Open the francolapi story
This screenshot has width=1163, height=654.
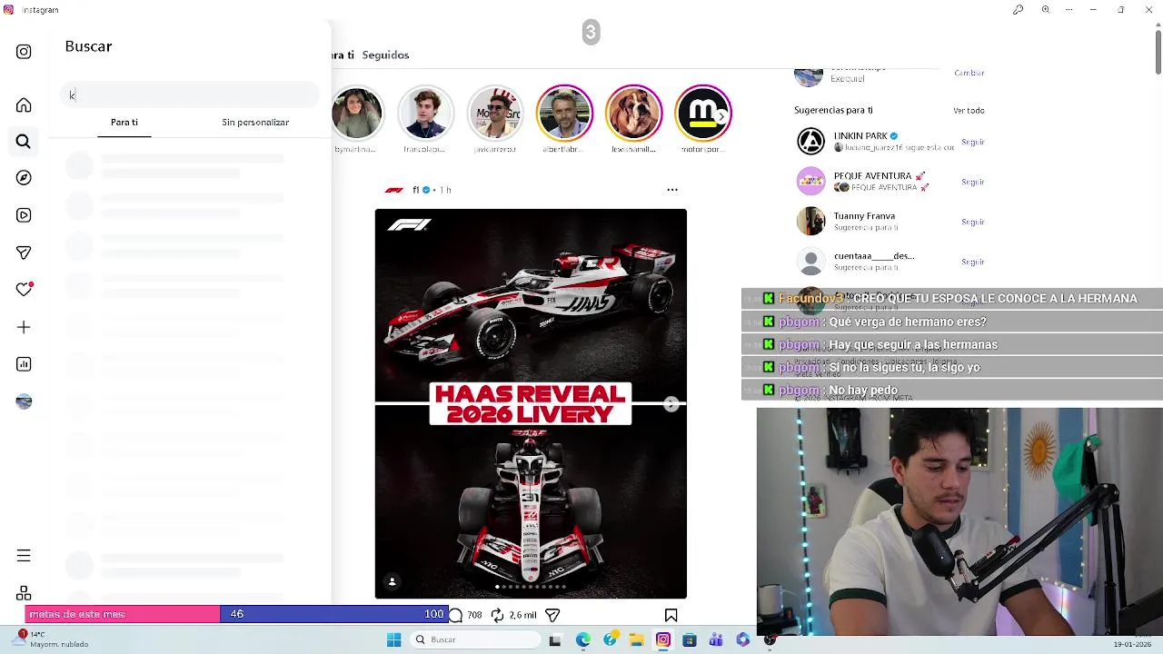[x=426, y=114]
